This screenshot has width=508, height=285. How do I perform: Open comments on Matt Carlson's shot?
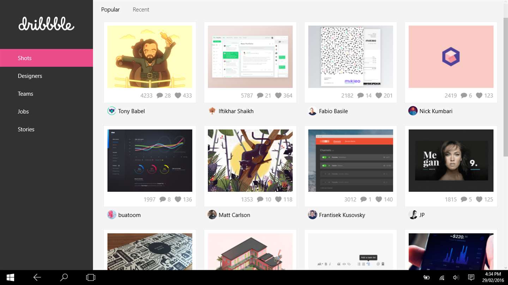click(260, 199)
